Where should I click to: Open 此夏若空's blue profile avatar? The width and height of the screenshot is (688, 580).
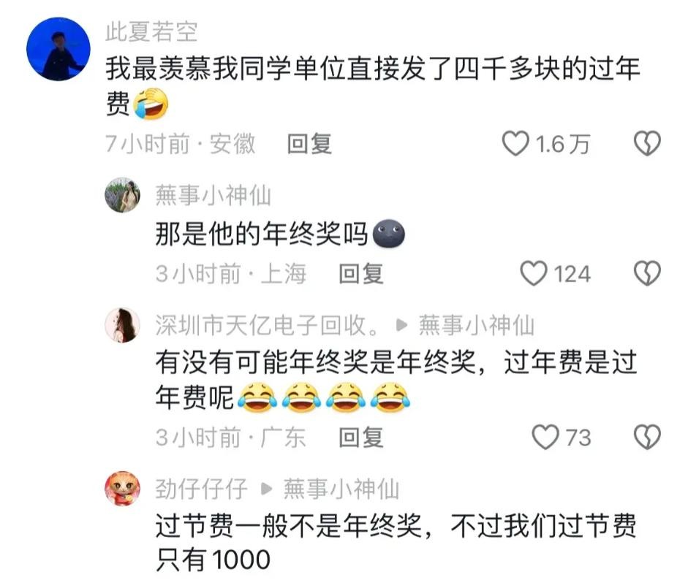coord(58,49)
